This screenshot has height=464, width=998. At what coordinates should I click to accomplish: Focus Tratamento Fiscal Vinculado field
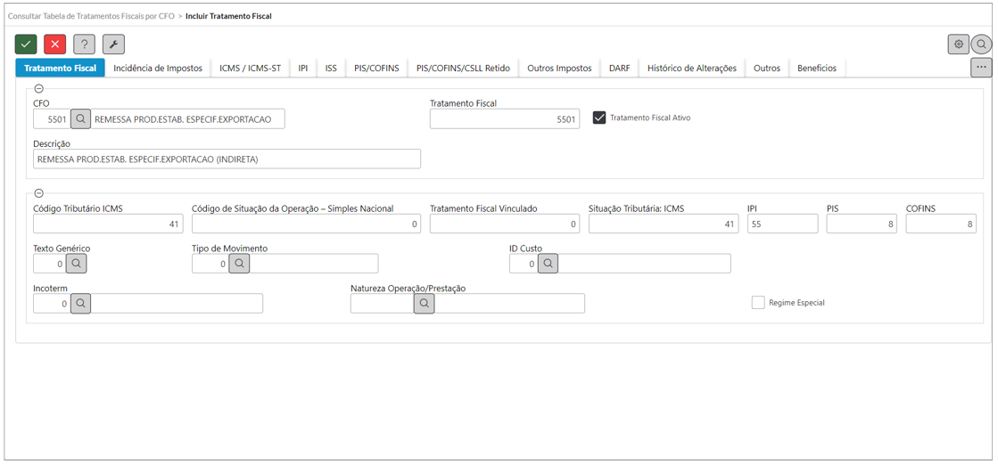pos(505,224)
